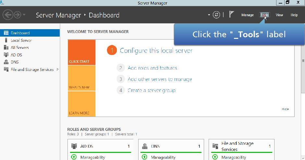Click Add other servers to manage

160,79
